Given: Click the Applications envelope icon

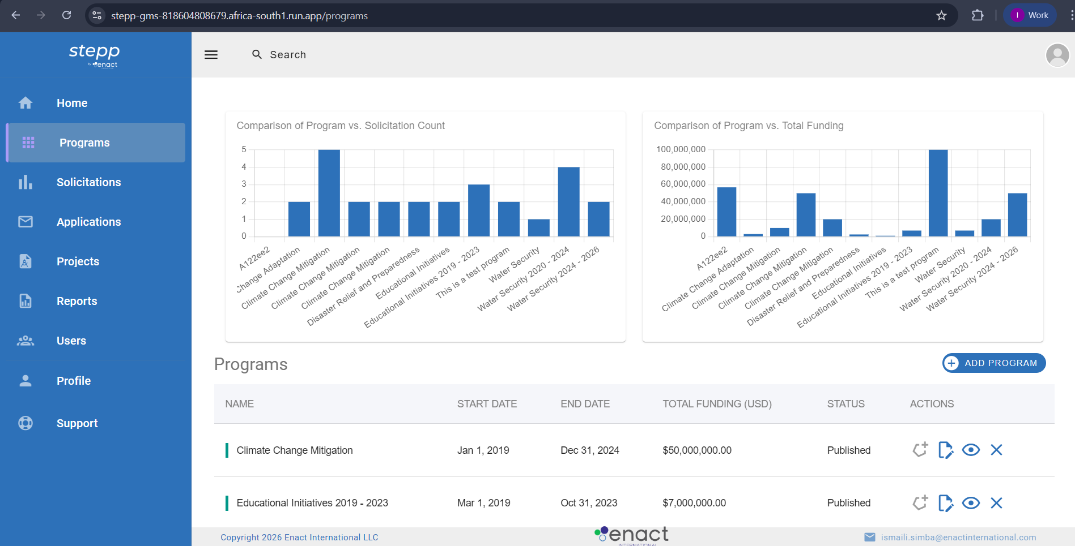Looking at the screenshot, I should [x=26, y=222].
